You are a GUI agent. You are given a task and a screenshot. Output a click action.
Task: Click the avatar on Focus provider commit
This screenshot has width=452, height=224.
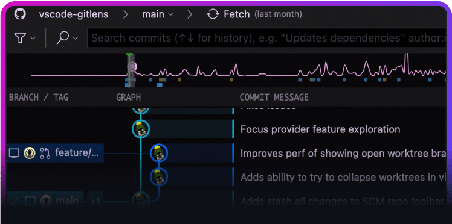141,129
